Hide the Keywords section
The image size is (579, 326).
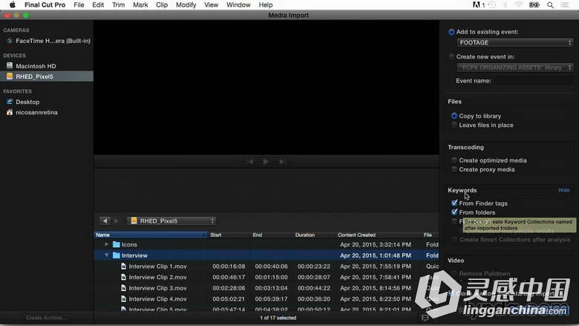(x=564, y=190)
